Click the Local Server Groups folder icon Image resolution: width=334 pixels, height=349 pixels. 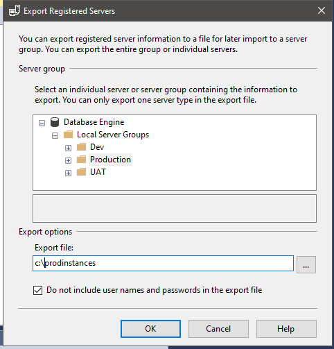coord(68,135)
